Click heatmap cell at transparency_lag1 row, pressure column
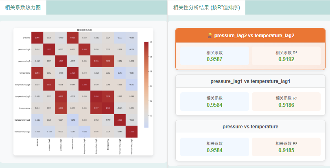Image resolution: width=330 pixels, height=168 pixels. (37, 120)
